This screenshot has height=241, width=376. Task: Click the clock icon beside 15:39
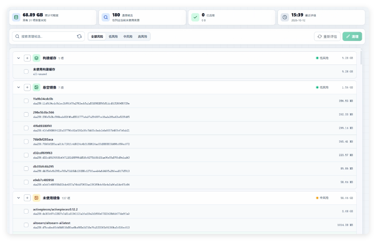(x=285, y=17)
